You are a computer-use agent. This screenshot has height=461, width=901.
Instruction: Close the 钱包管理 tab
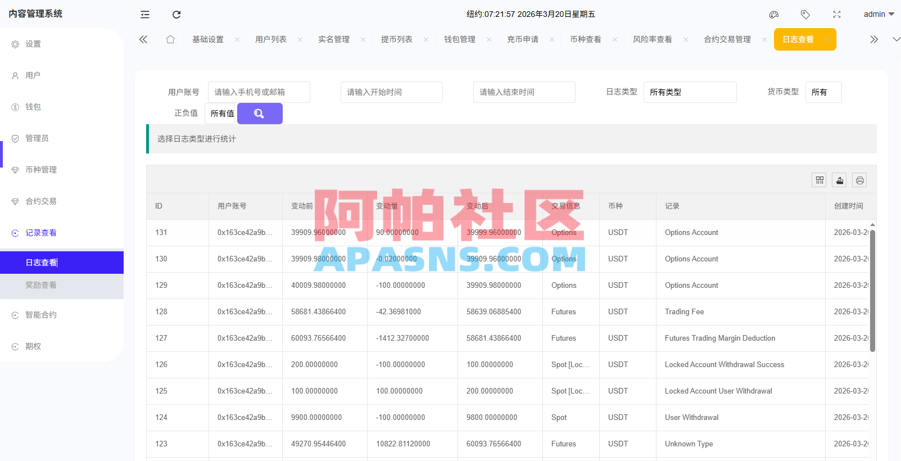[x=489, y=39]
